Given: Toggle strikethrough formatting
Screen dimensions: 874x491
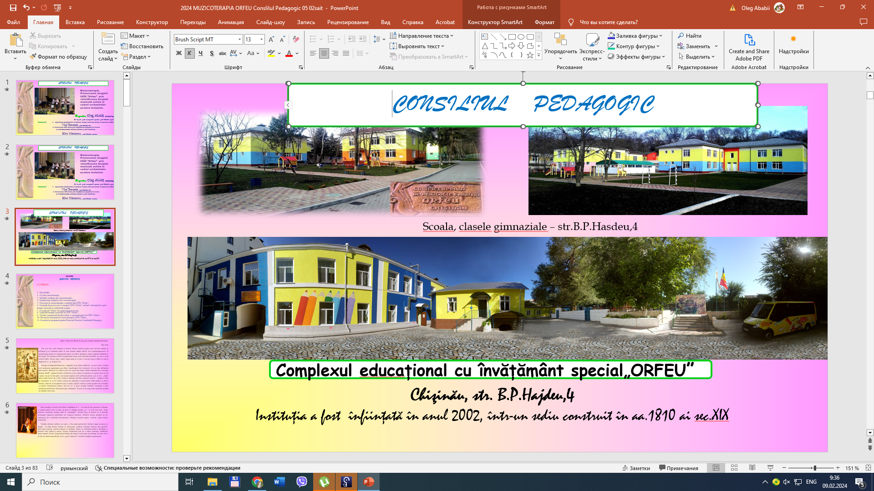Looking at the screenshot, I should [223, 53].
